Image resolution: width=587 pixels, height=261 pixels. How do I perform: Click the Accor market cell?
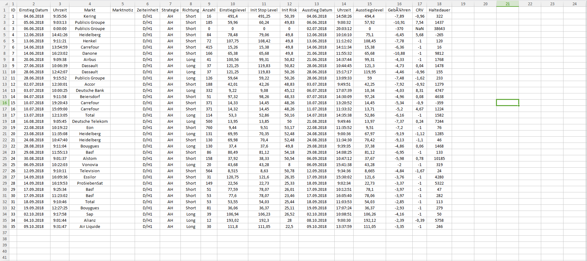(x=90, y=84)
